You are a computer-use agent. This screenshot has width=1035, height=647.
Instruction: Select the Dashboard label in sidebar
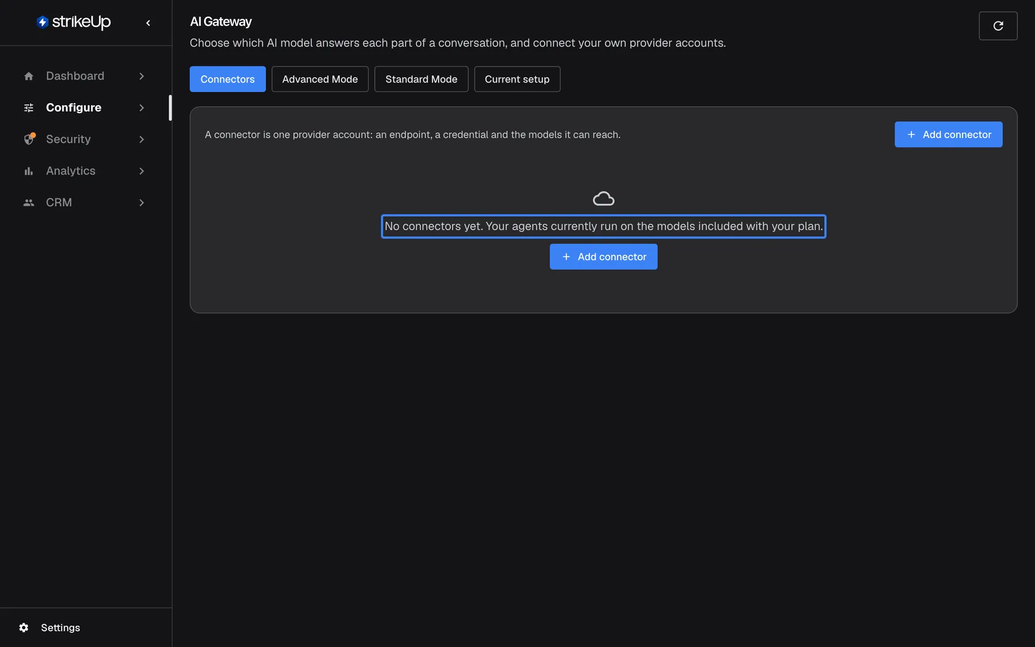pos(75,76)
